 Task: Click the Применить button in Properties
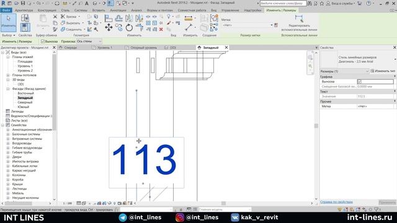pos(387,203)
